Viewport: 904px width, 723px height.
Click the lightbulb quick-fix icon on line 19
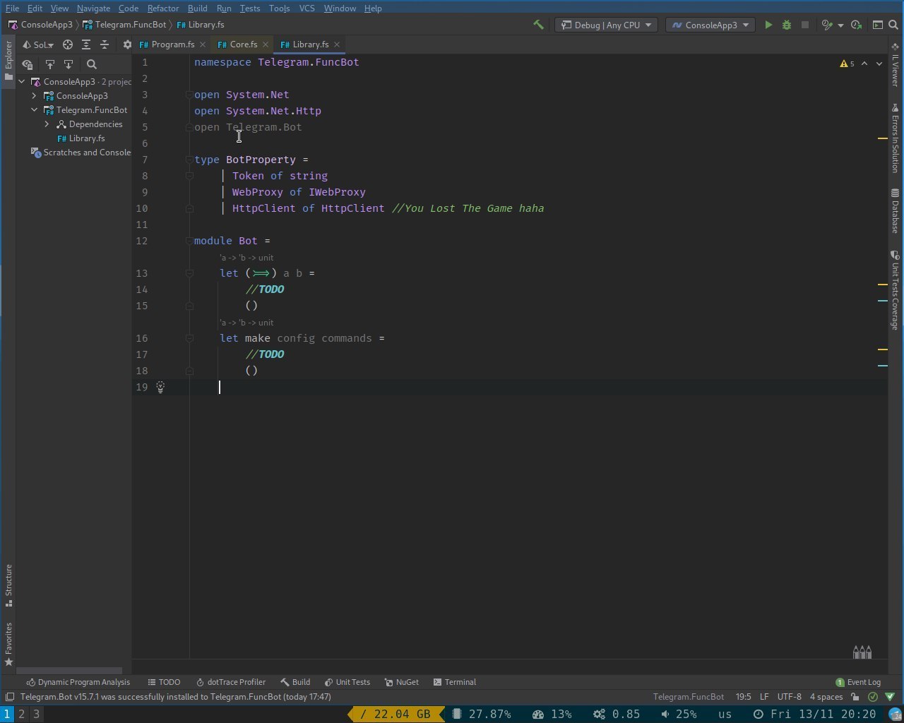pyautogui.click(x=160, y=387)
